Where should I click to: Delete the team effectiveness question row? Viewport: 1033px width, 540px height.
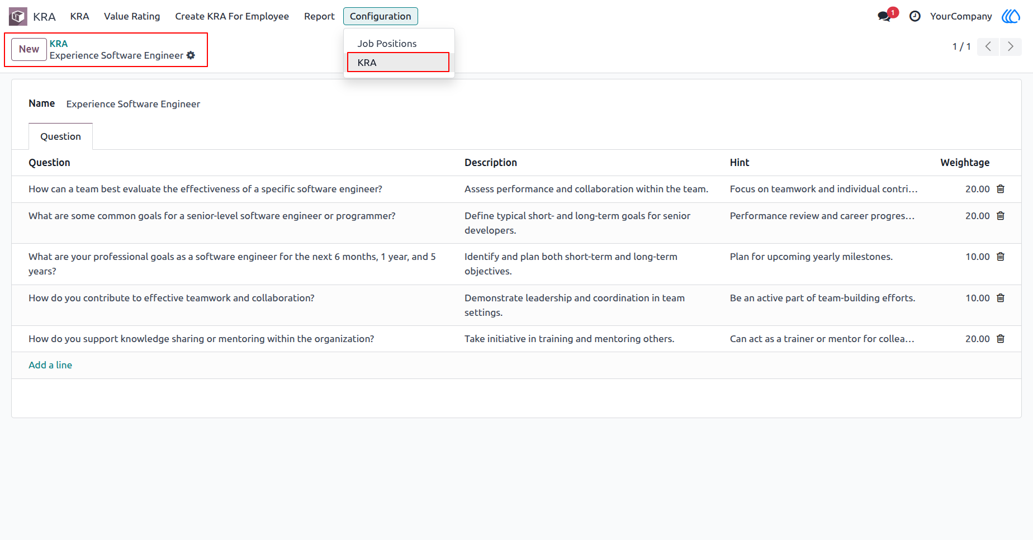(x=1001, y=189)
